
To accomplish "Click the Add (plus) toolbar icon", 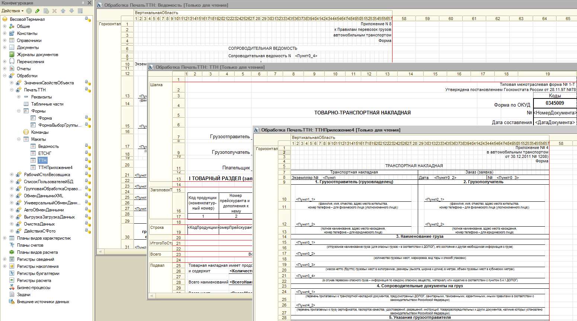I will (x=29, y=11).
